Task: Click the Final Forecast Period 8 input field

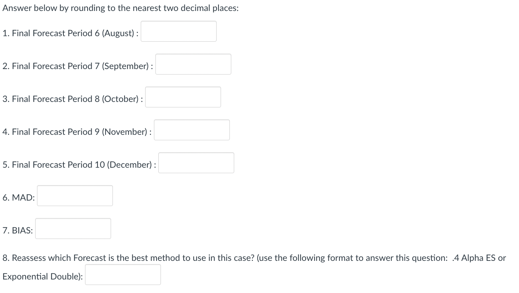Action: pyautogui.click(x=183, y=97)
